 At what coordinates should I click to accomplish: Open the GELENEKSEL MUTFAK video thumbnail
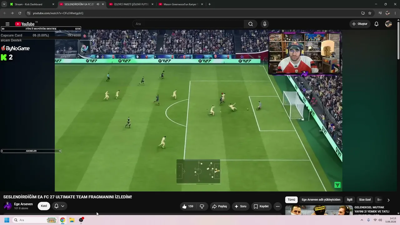point(319,210)
